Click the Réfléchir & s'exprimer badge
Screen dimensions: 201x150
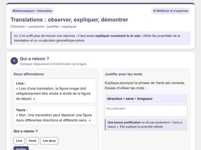point(171,11)
